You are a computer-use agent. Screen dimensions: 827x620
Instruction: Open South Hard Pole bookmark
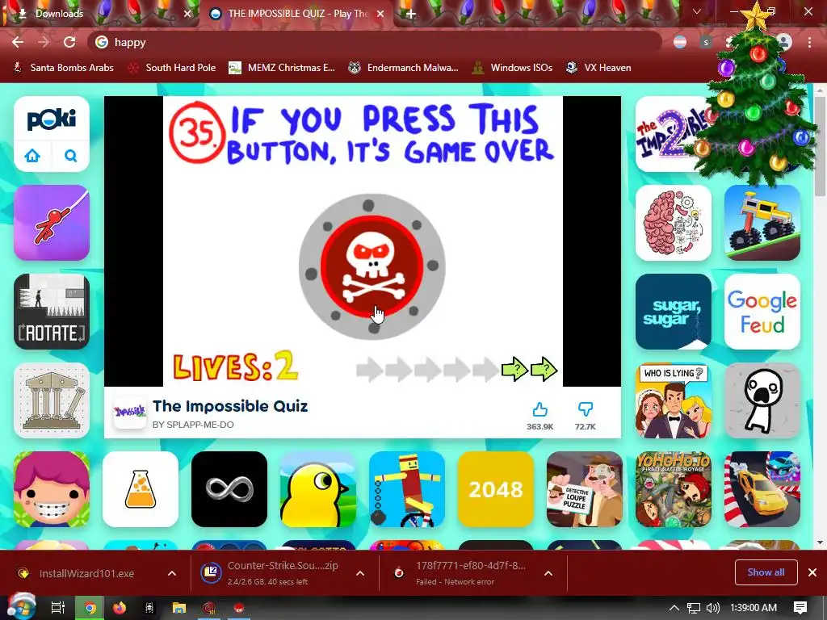click(173, 68)
